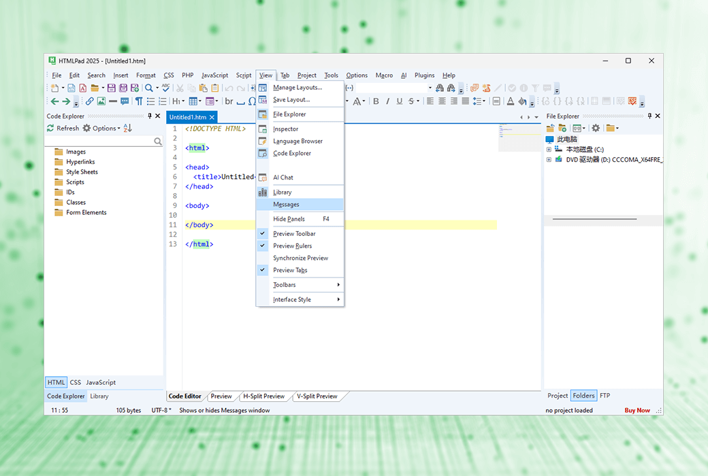The height and width of the screenshot is (476, 708).
Task: Switch Code Explorer to JavaScript mode
Action: pyautogui.click(x=101, y=382)
